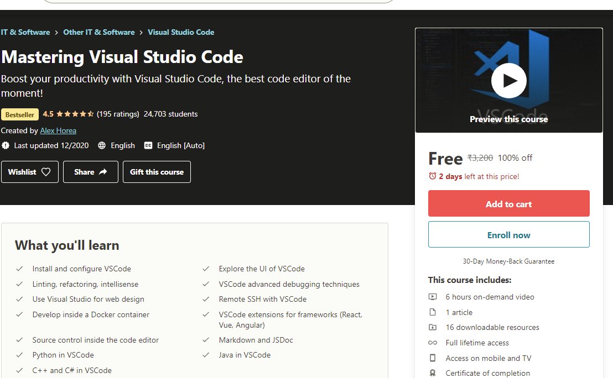This screenshot has width=613, height=378.
Task: Click Gift this course button
Action: pos(157,172)
